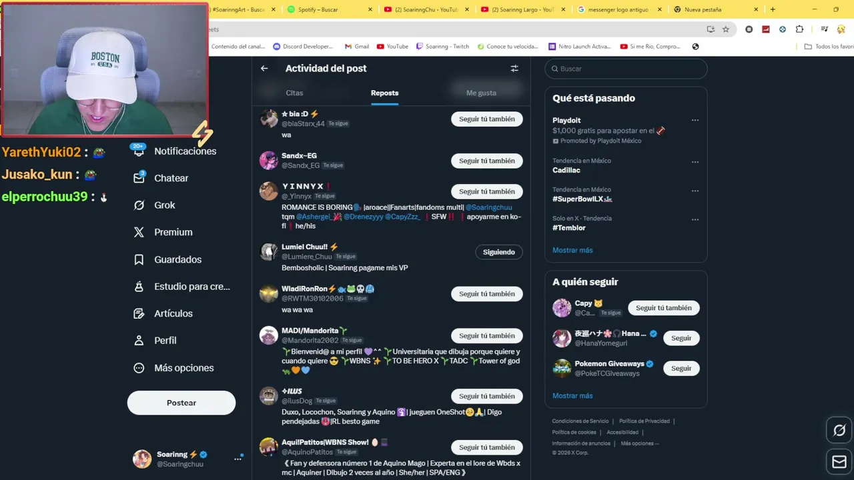Bookmark this page with the star icon

coord(726,29)
